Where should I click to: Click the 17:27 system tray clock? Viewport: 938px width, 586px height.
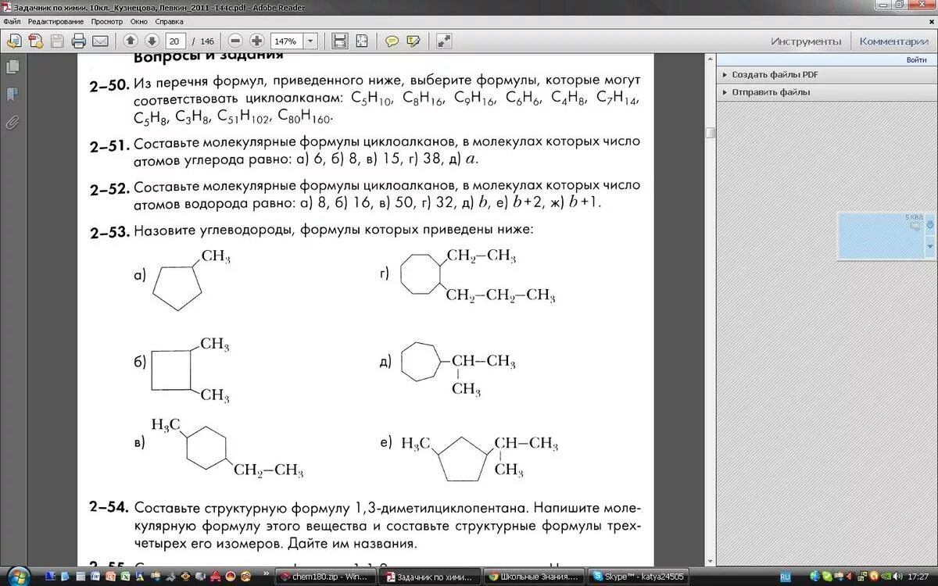918,577
